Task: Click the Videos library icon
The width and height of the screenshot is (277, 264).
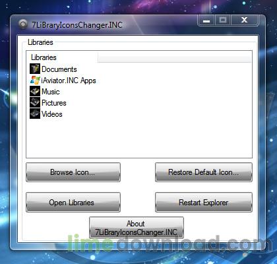Action: pyautogui.click(x=35, y=114)
